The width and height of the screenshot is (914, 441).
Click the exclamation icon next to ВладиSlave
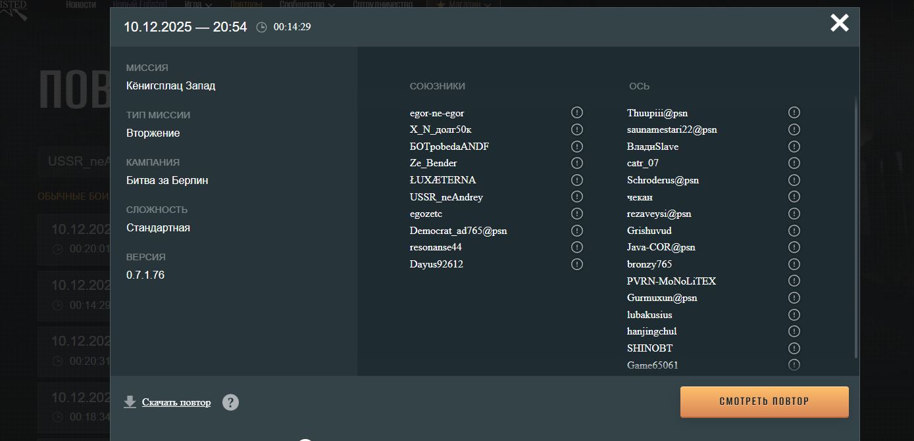pyautogui.click(x=794, y=147)
